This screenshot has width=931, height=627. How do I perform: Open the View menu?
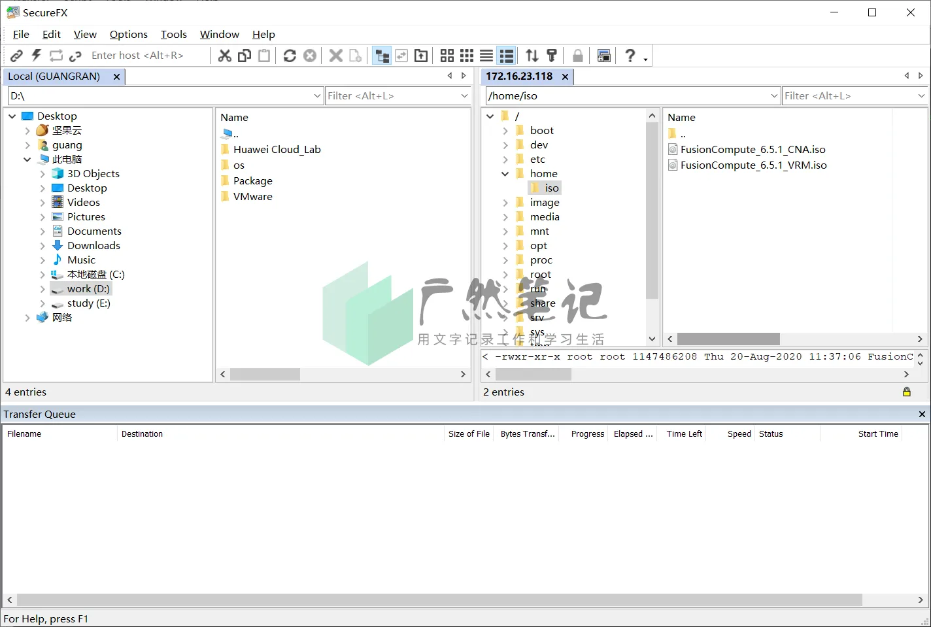pyautogui.click(x=85, y=35)
